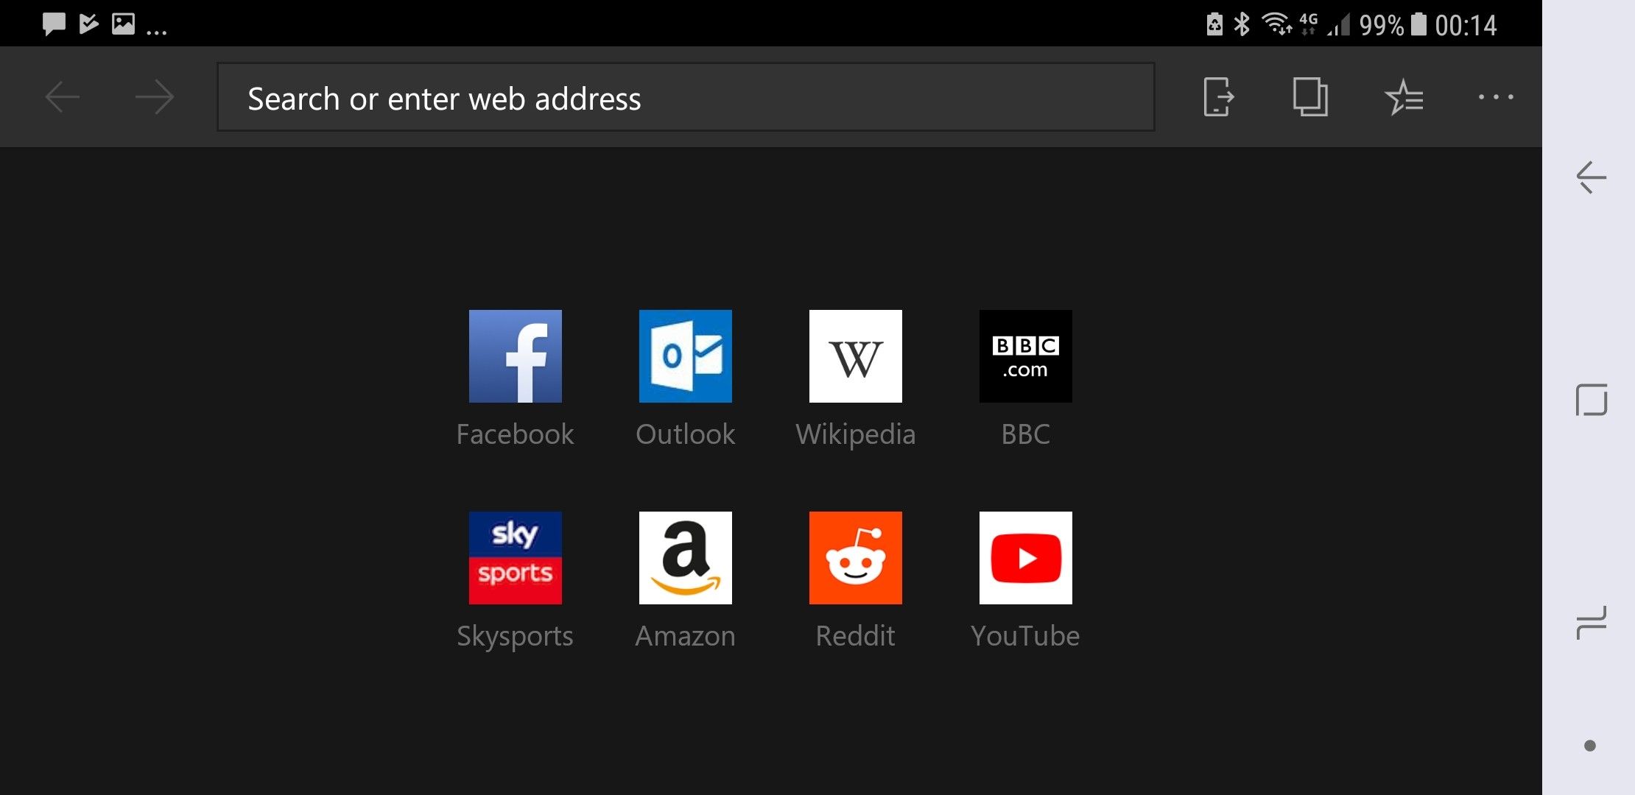Viewport: 1635px width, 795px height.
Task: Open the BBC.com top site
Action: [1025, 356]
